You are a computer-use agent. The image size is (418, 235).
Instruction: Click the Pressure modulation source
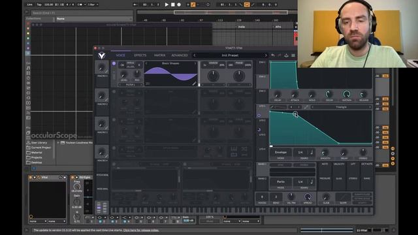click(x=325, y=178)
